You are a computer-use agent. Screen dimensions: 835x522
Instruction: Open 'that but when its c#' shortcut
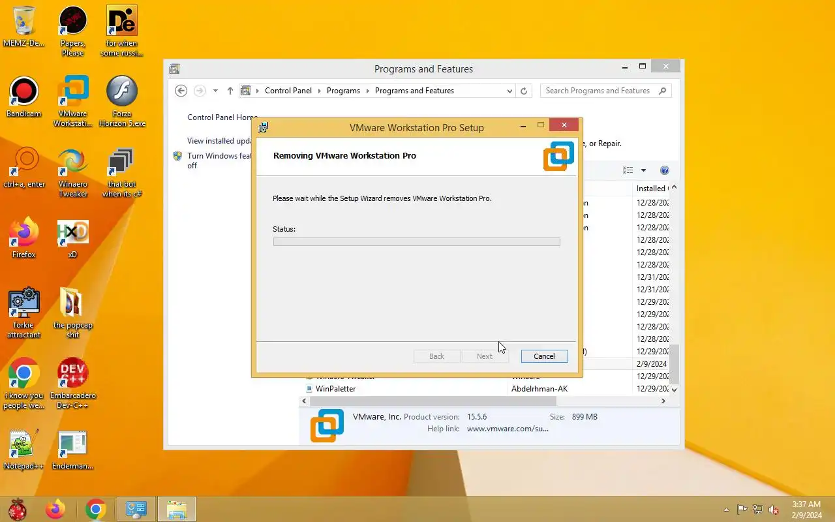[x=121, y=173]
